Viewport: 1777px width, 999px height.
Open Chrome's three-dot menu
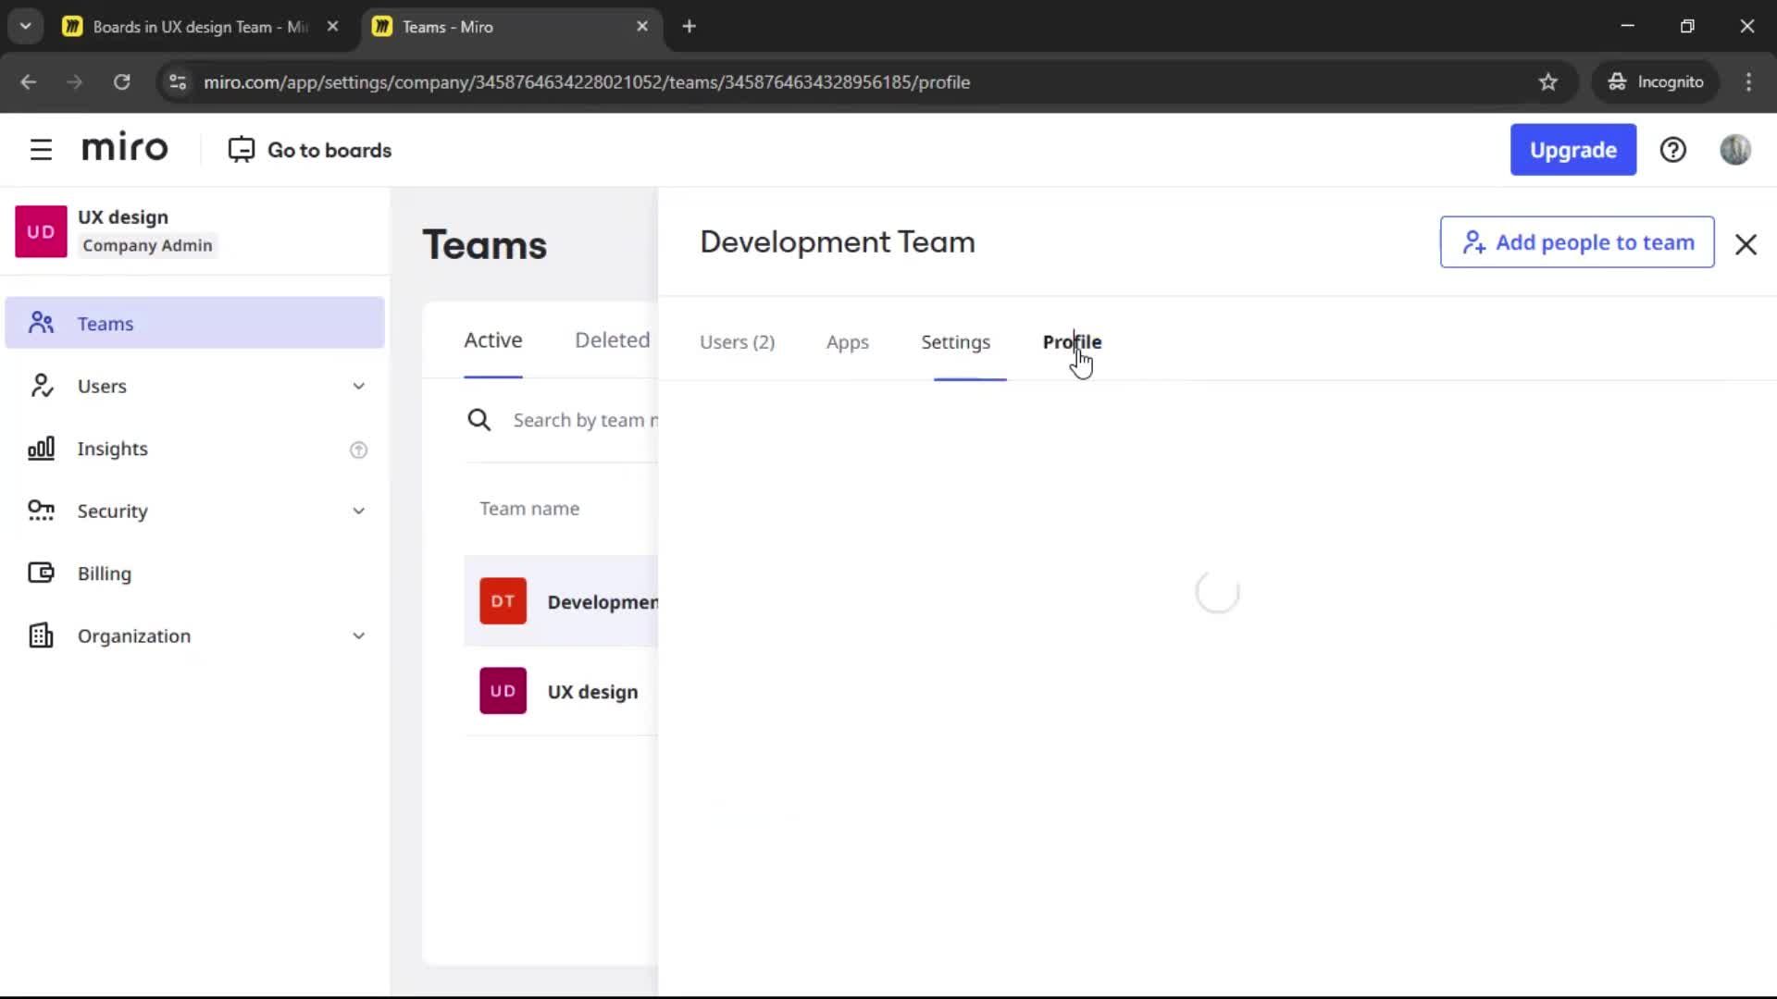click(1748, 82)
